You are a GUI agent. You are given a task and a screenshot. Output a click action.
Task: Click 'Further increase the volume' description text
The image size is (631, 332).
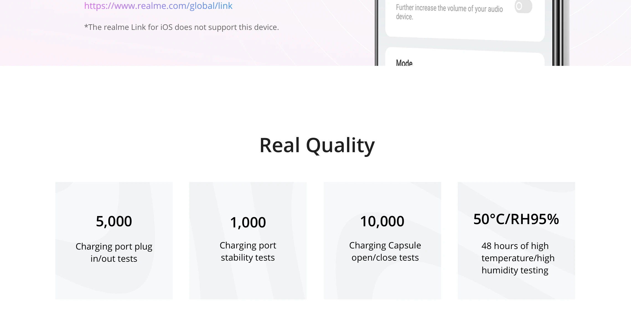(449, 12)
